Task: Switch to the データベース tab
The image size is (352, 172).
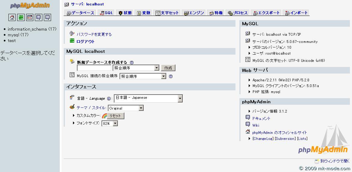Action: click(x=80, y=13)
